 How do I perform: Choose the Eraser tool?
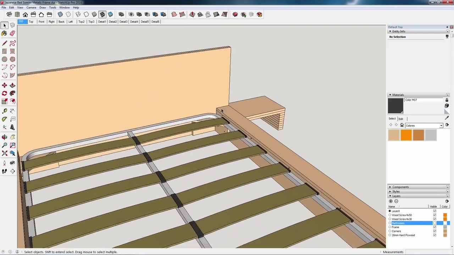point(12,33)
